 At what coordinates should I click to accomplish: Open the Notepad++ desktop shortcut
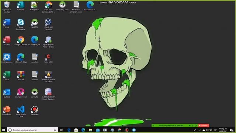[34, 6]
